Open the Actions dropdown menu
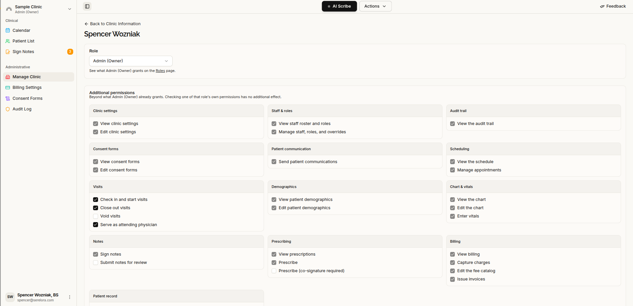Screen dimensions: 633x306 (375, 6)
